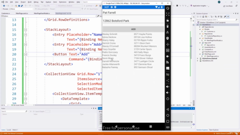This screenshot has width=240, height=135.
Task: Click Genymotion sidebar home circle button
Action: tap(168, 115)
